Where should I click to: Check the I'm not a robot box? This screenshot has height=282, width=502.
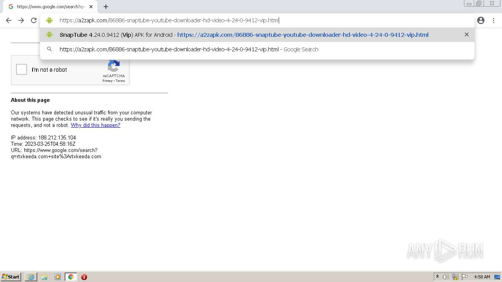click(x=22, y=70)
